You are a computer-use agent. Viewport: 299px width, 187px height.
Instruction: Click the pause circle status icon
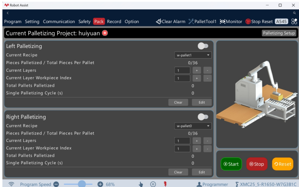point(153,184)
